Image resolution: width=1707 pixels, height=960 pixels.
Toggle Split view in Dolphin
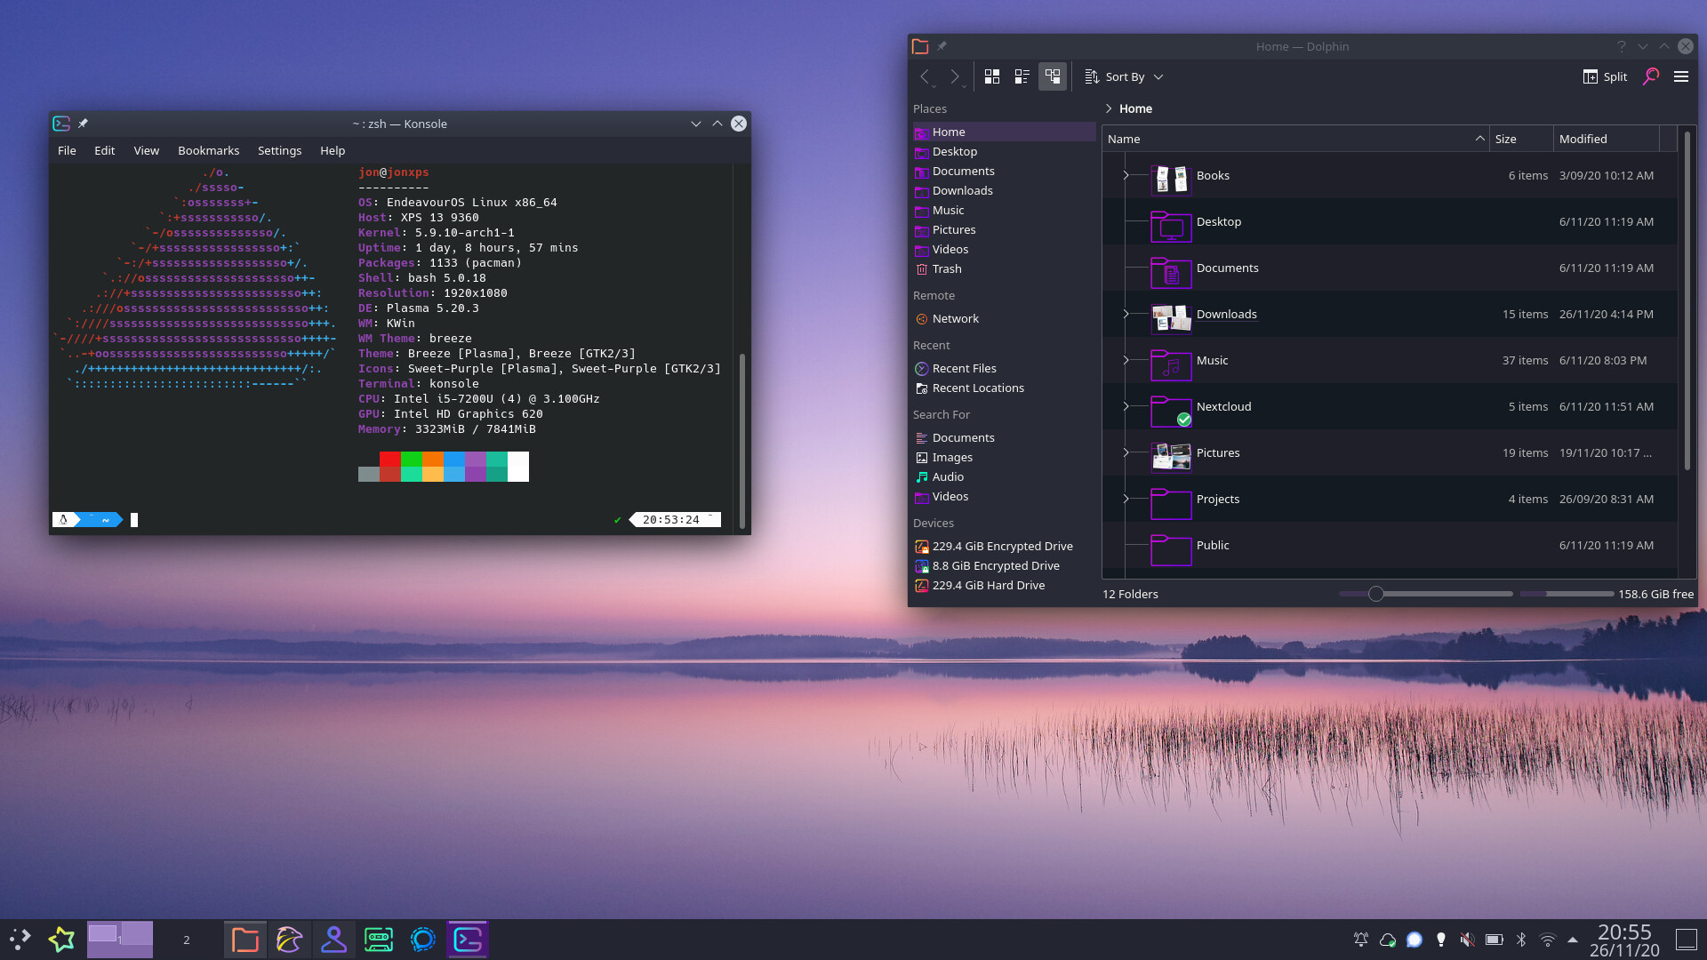pyautogui.click(x=1606, y=76)
